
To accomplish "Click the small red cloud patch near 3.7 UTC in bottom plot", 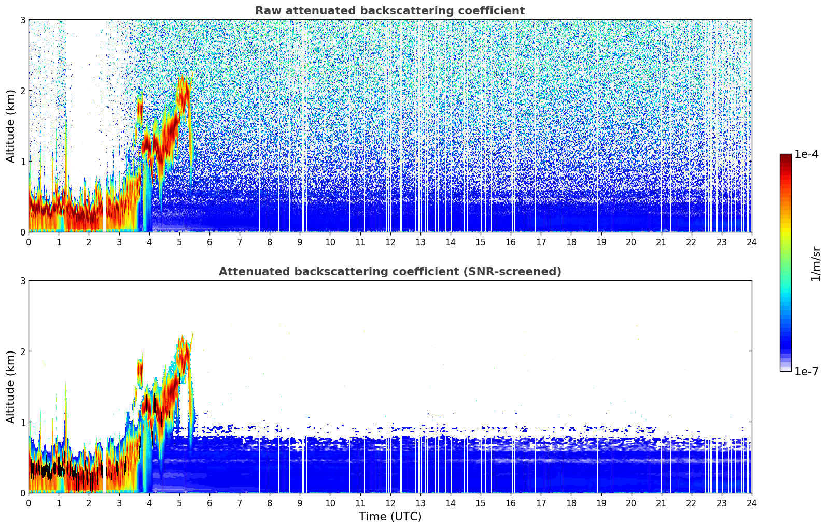I will click(139, 372).
